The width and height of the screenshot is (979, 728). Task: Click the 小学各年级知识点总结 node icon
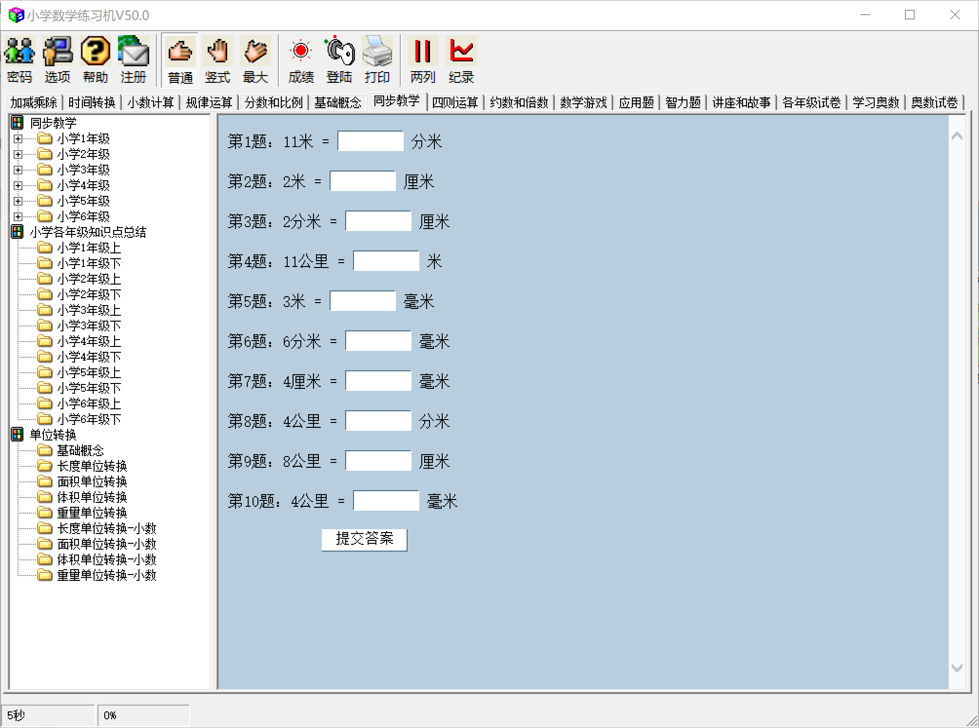pyautogui.click(x=17, y=232)
